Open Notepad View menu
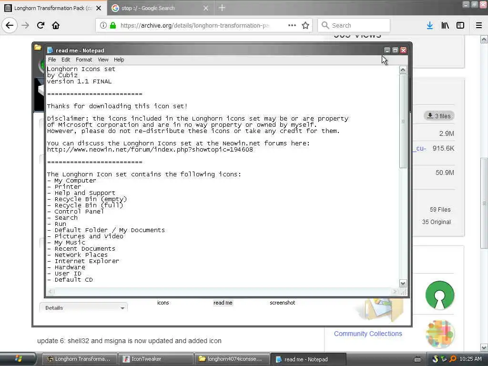 coord(103,60)
